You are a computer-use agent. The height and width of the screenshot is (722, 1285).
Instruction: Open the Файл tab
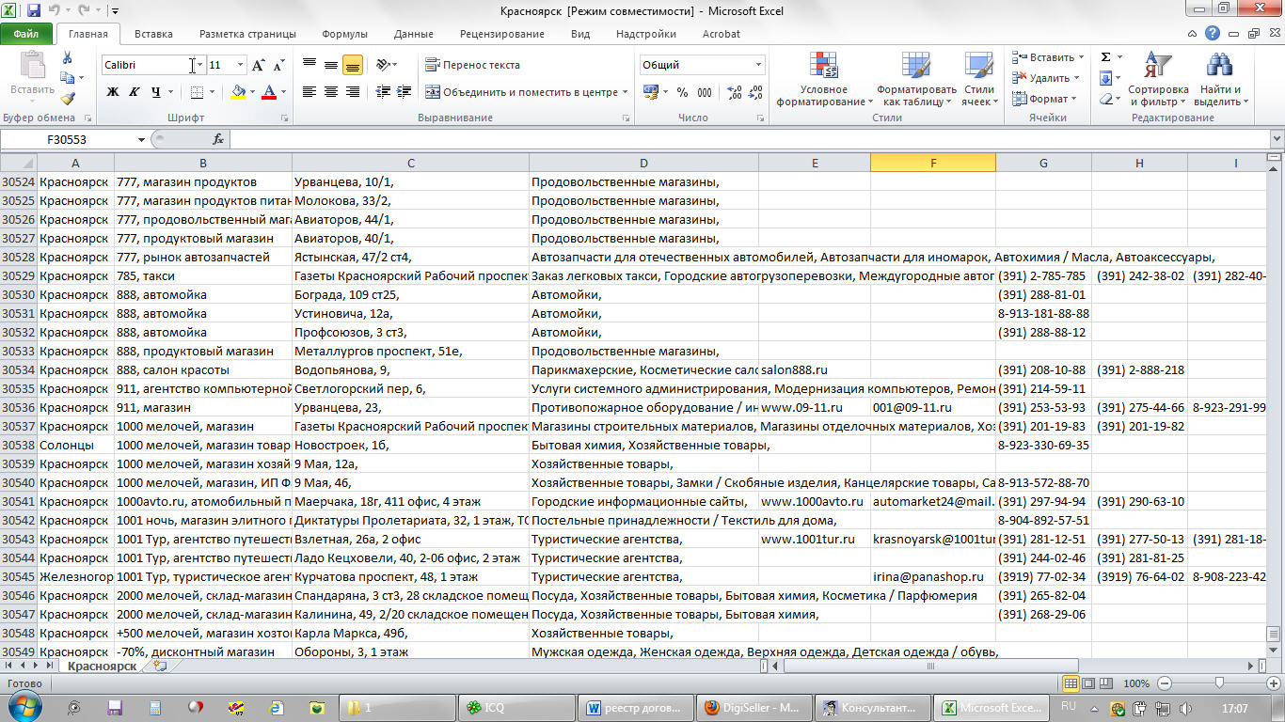coord(26,34)
